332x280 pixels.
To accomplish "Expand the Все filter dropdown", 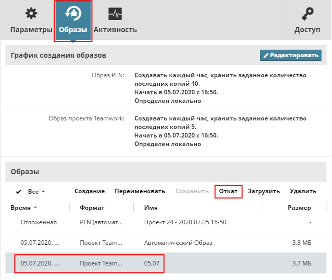I will [37, 191].
